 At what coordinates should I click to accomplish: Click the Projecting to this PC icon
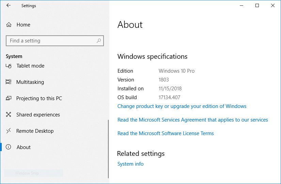(x=9, y=98)
